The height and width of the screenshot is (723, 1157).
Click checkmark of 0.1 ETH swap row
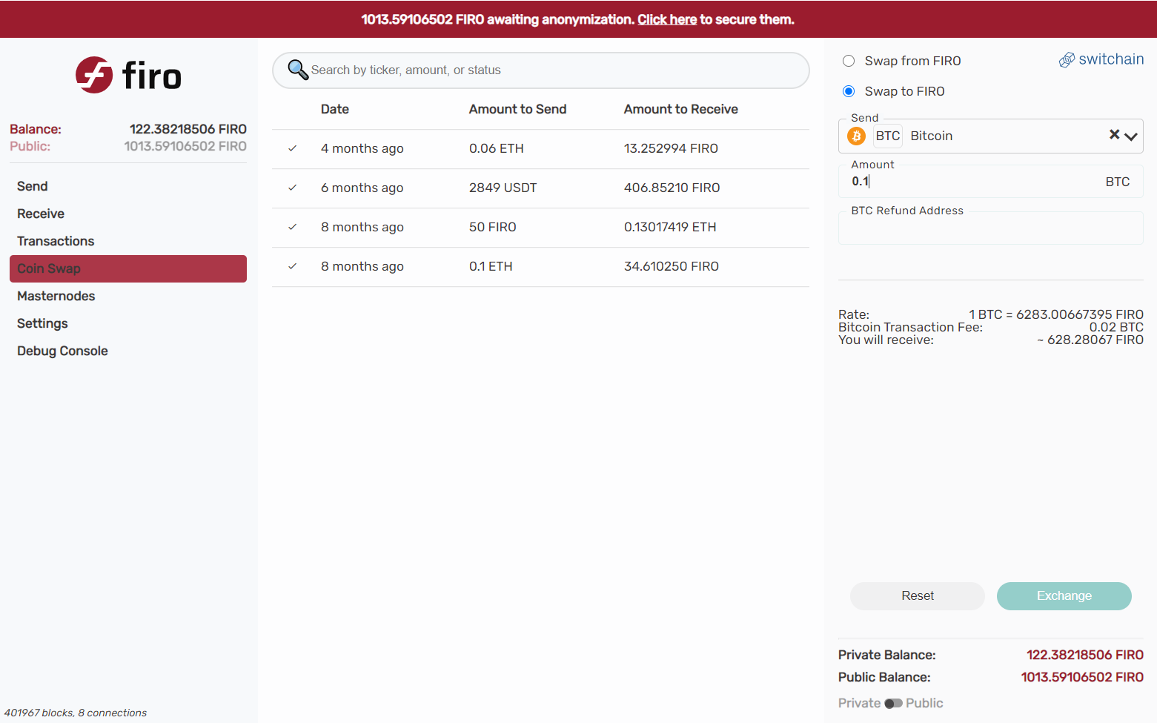click(293, 266)
